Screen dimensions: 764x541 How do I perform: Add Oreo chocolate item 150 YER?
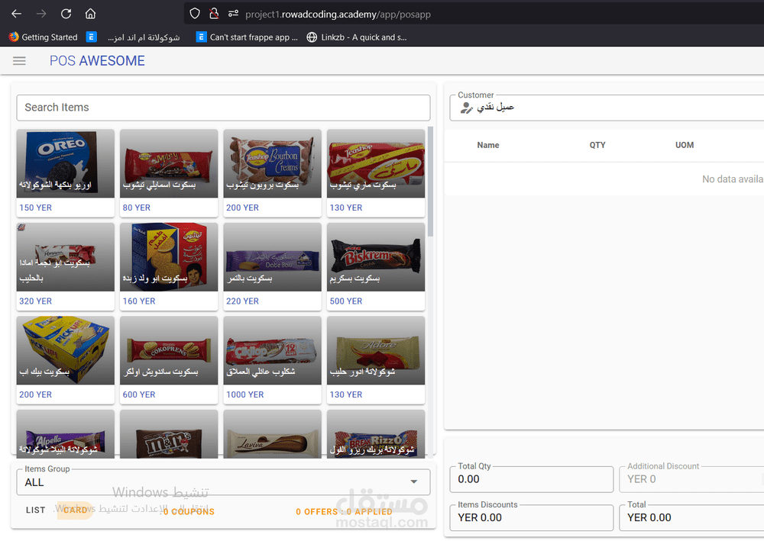coord(65,172)
